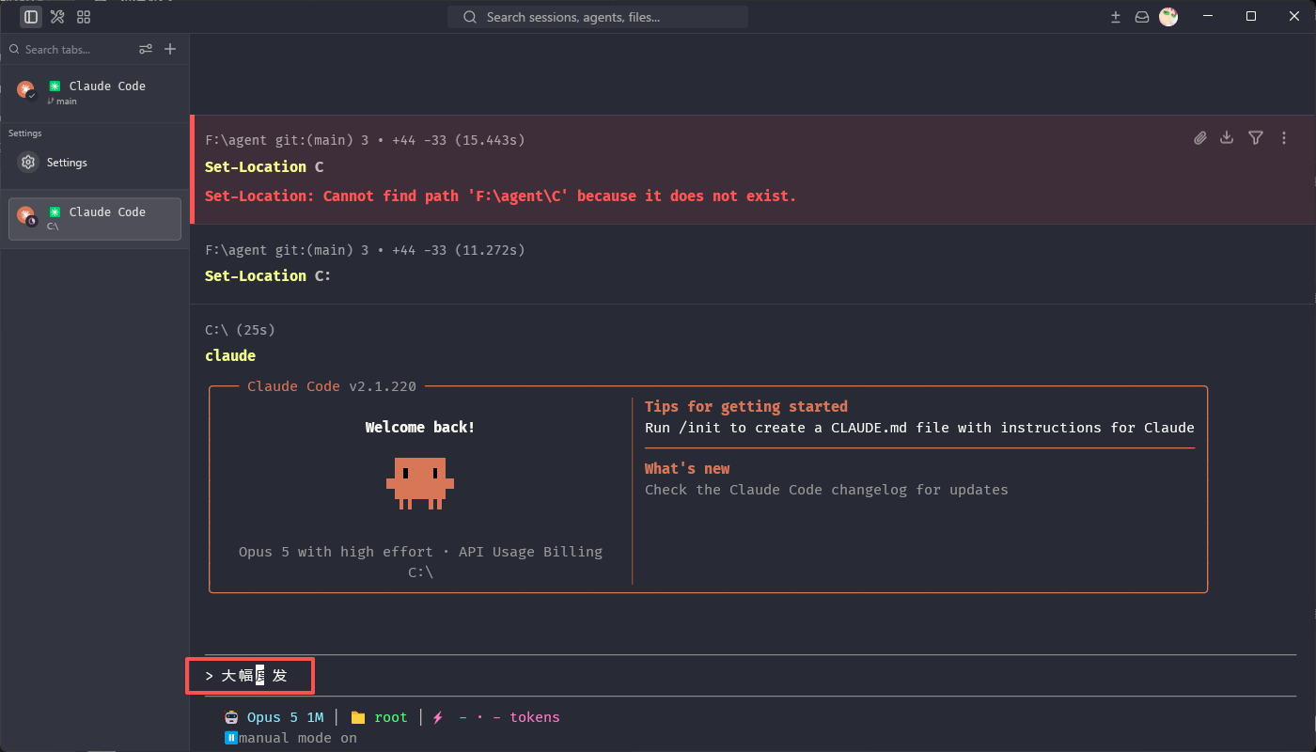Click the "F:\agent git:(main)" prompt with 15.443s
Image resolution: width=1316 pixels, height=752 pixels.
(x=365, y=140)
